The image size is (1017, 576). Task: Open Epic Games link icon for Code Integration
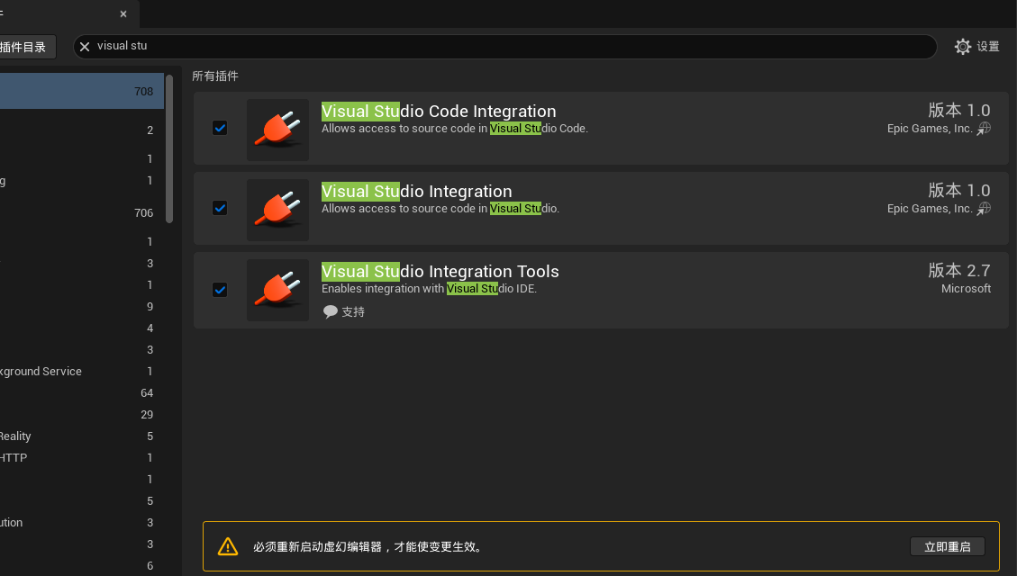pyautogui.click(x=984, y=129)
